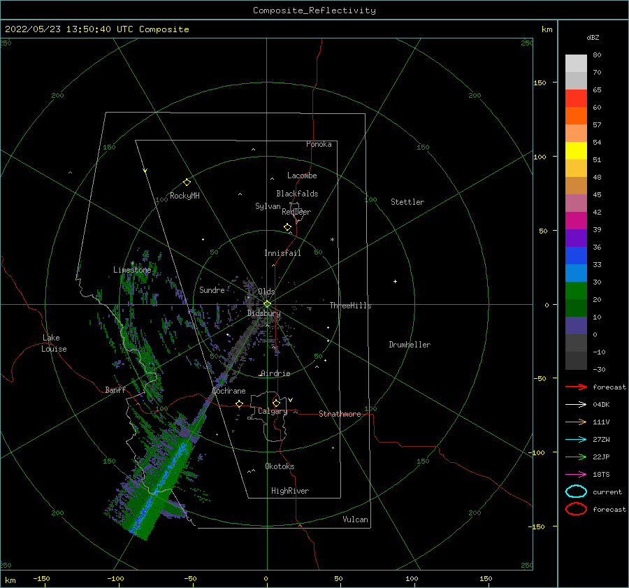Click the Okotoks label
The height and width of the screenshot is (588, 629).
(280, 466)
